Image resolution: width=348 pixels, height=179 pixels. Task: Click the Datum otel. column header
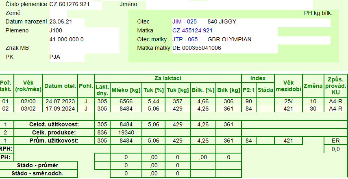click(x=60, y=86)
